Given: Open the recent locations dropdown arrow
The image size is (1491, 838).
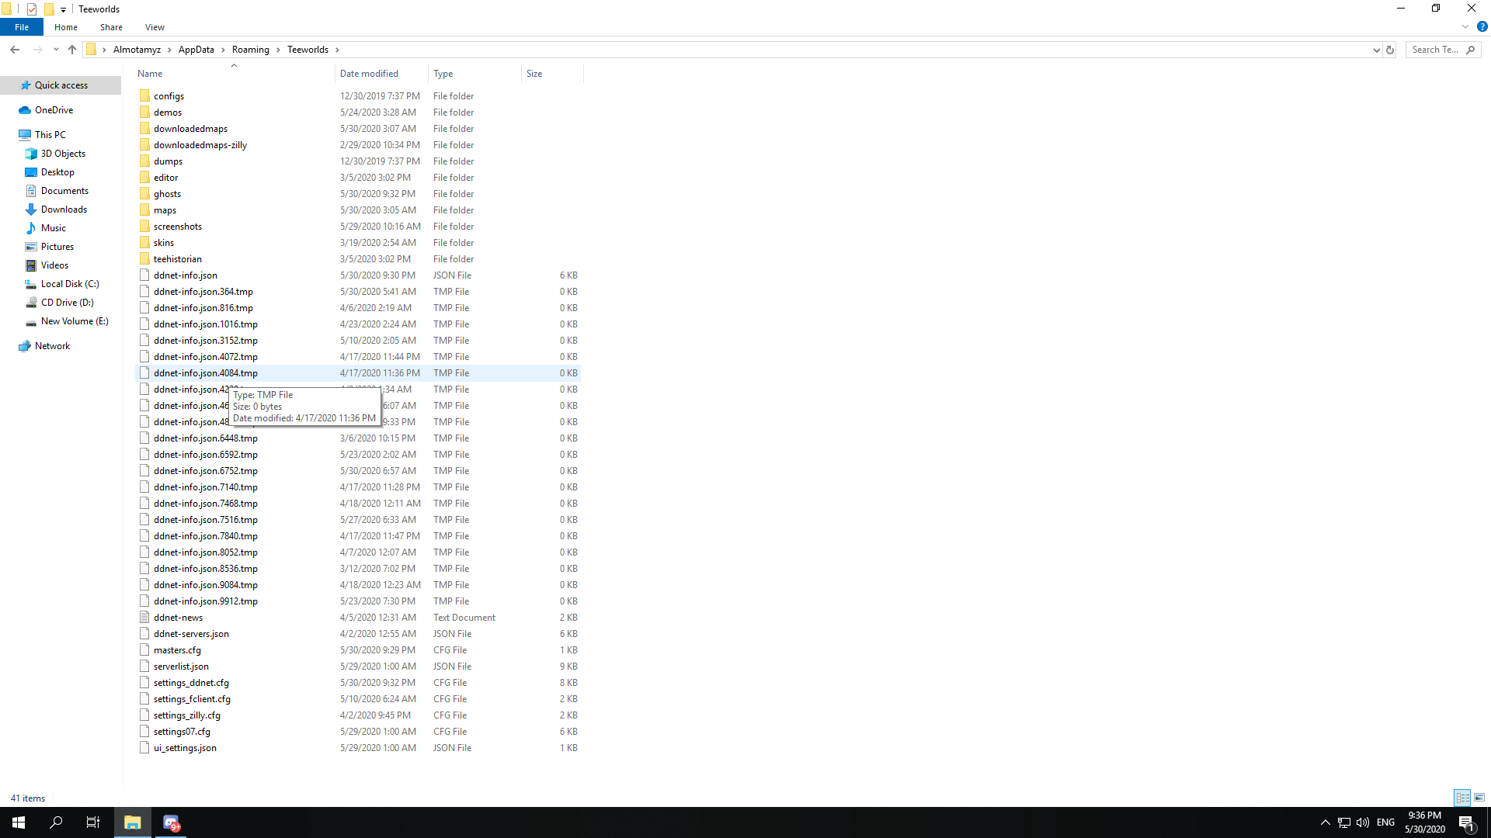Looking at the screenshot, I should (56, 50).
